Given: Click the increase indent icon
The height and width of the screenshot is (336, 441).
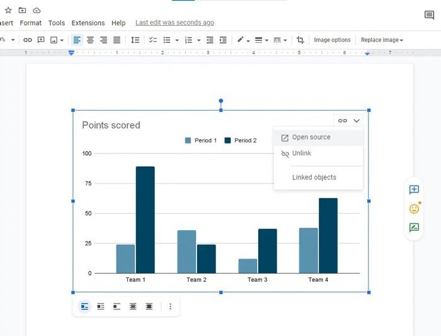Looking at the screenshot, I should 223,40.
